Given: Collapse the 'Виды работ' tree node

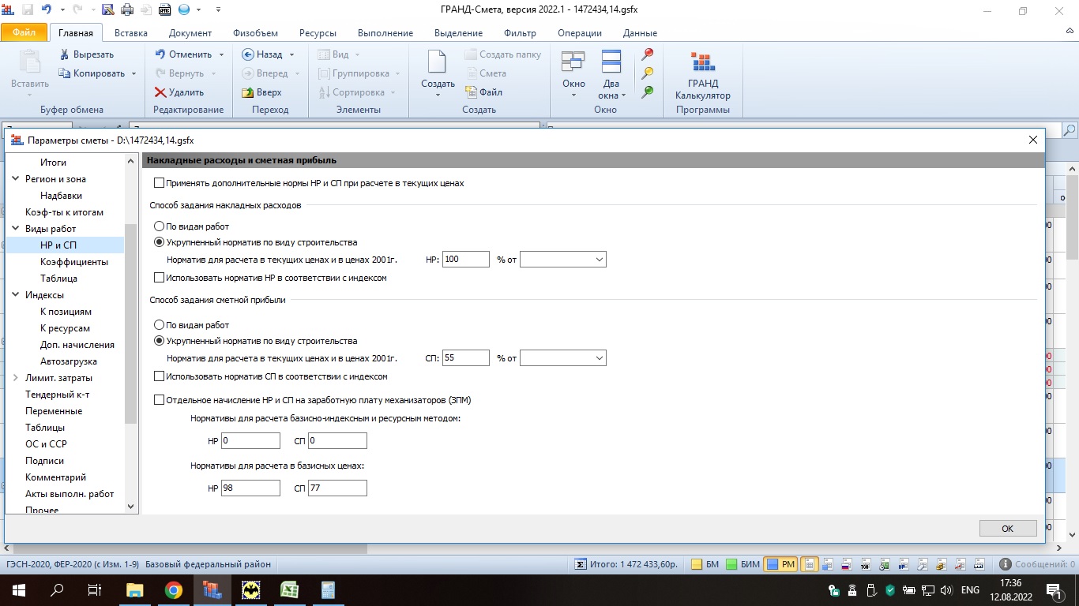Looking at the screenshot, I should pyautogui.click(x=16, y=229).
